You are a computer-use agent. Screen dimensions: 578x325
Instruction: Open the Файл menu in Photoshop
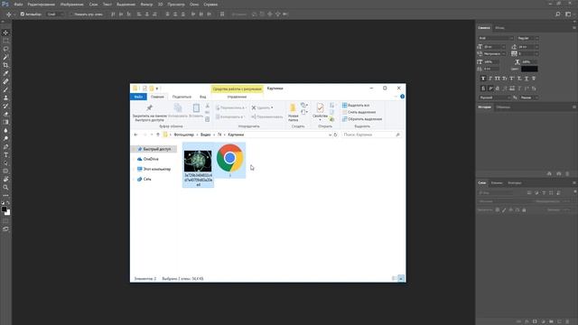tap(18, 5)
